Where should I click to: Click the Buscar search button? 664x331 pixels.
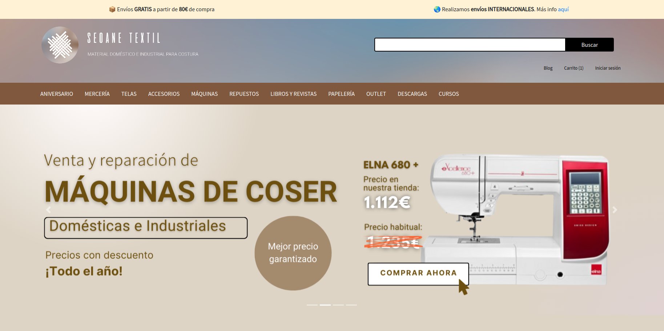click(x=589, y=45)
